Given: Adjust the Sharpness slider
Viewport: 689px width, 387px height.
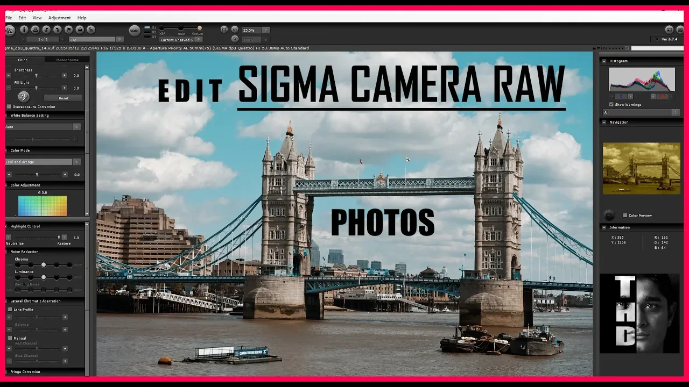Looking at the screenshot, I should pyautogui.click(x=37, y=76).
